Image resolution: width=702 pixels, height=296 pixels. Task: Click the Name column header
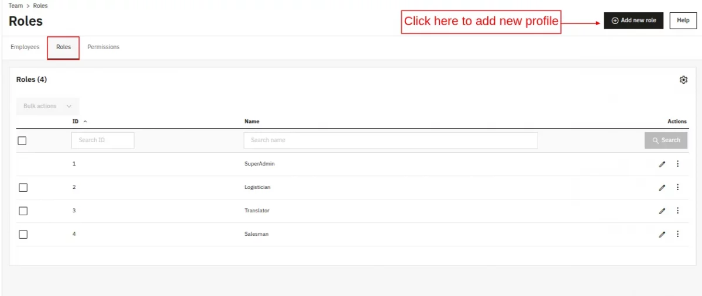[x=252, y=122]
